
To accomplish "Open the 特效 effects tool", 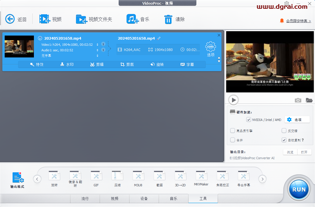I will point(37,64).
